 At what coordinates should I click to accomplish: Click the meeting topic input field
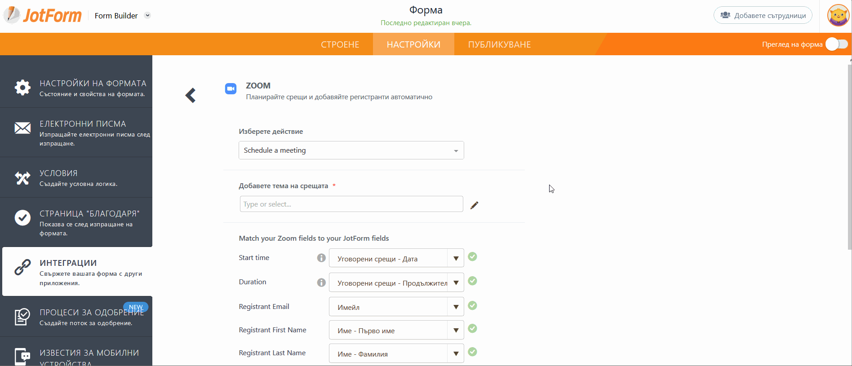(351, 204)
